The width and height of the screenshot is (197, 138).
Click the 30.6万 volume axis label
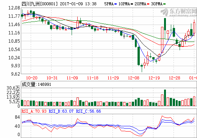click(13, 88)
